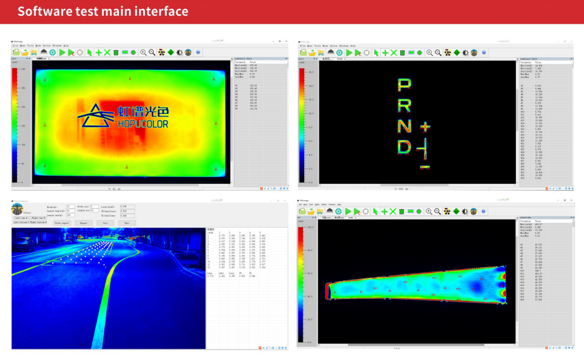The image size is (584, 358).
Task: Click green X remove icon in PRND window
Action: (x=394, y=52)
